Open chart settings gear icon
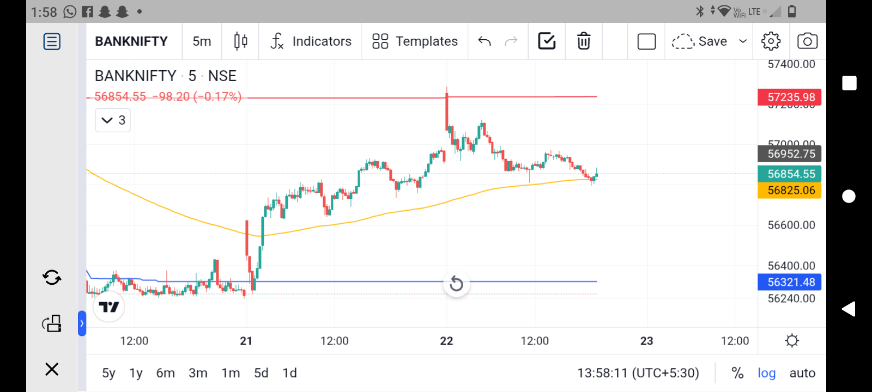Screen dimensions: 872x392 (x=771, y=41)
